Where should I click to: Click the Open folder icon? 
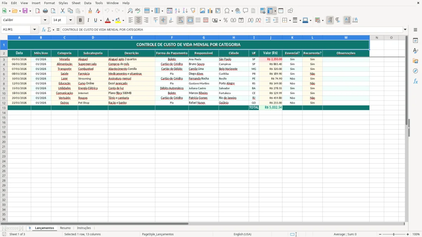coord(14,11)
